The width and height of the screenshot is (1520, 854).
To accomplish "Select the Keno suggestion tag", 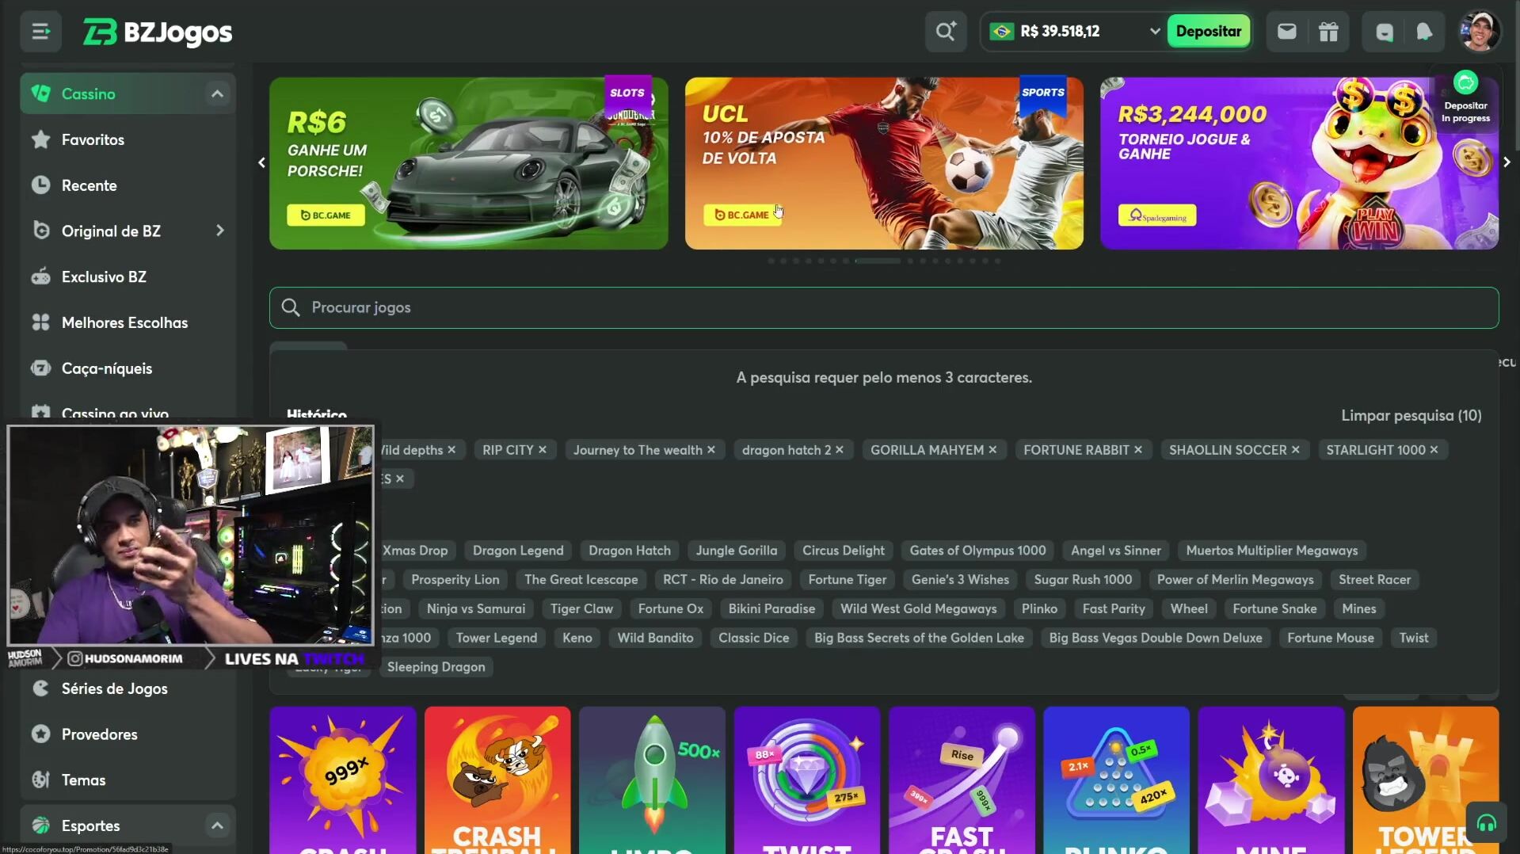I will (x=577, y=639).
